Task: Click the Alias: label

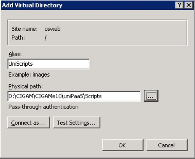Action: coord(15,54)
